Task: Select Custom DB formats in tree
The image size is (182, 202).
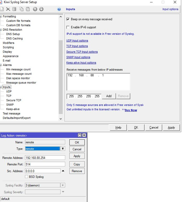Action: (18, 25)
